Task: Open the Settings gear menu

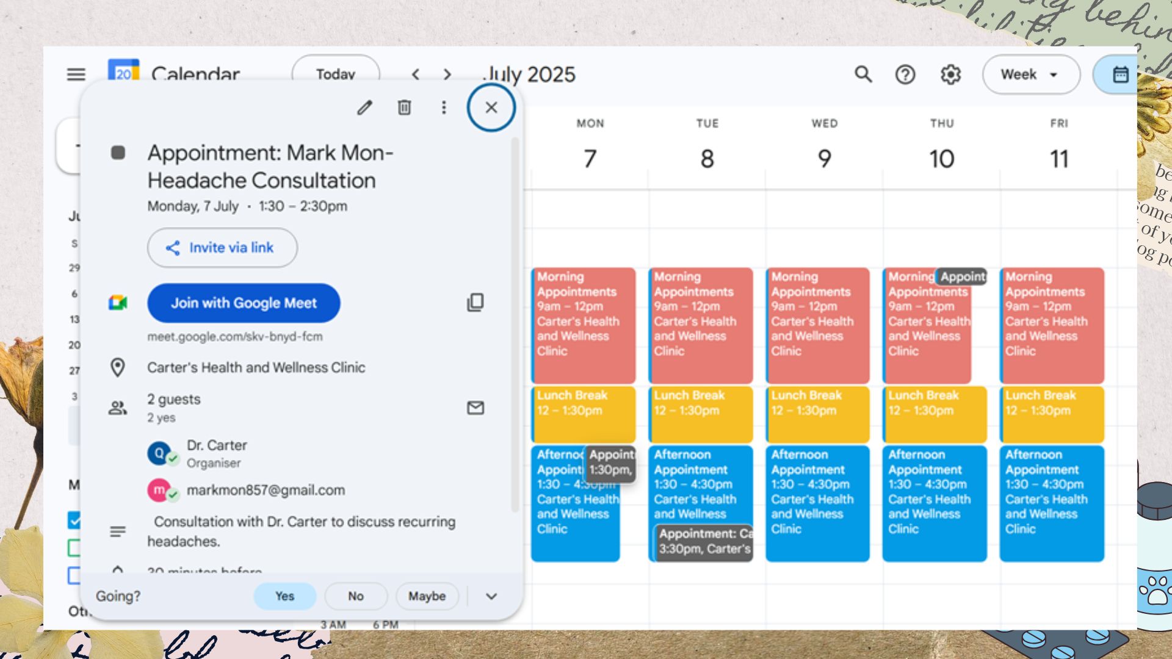Action: [950, 74]
